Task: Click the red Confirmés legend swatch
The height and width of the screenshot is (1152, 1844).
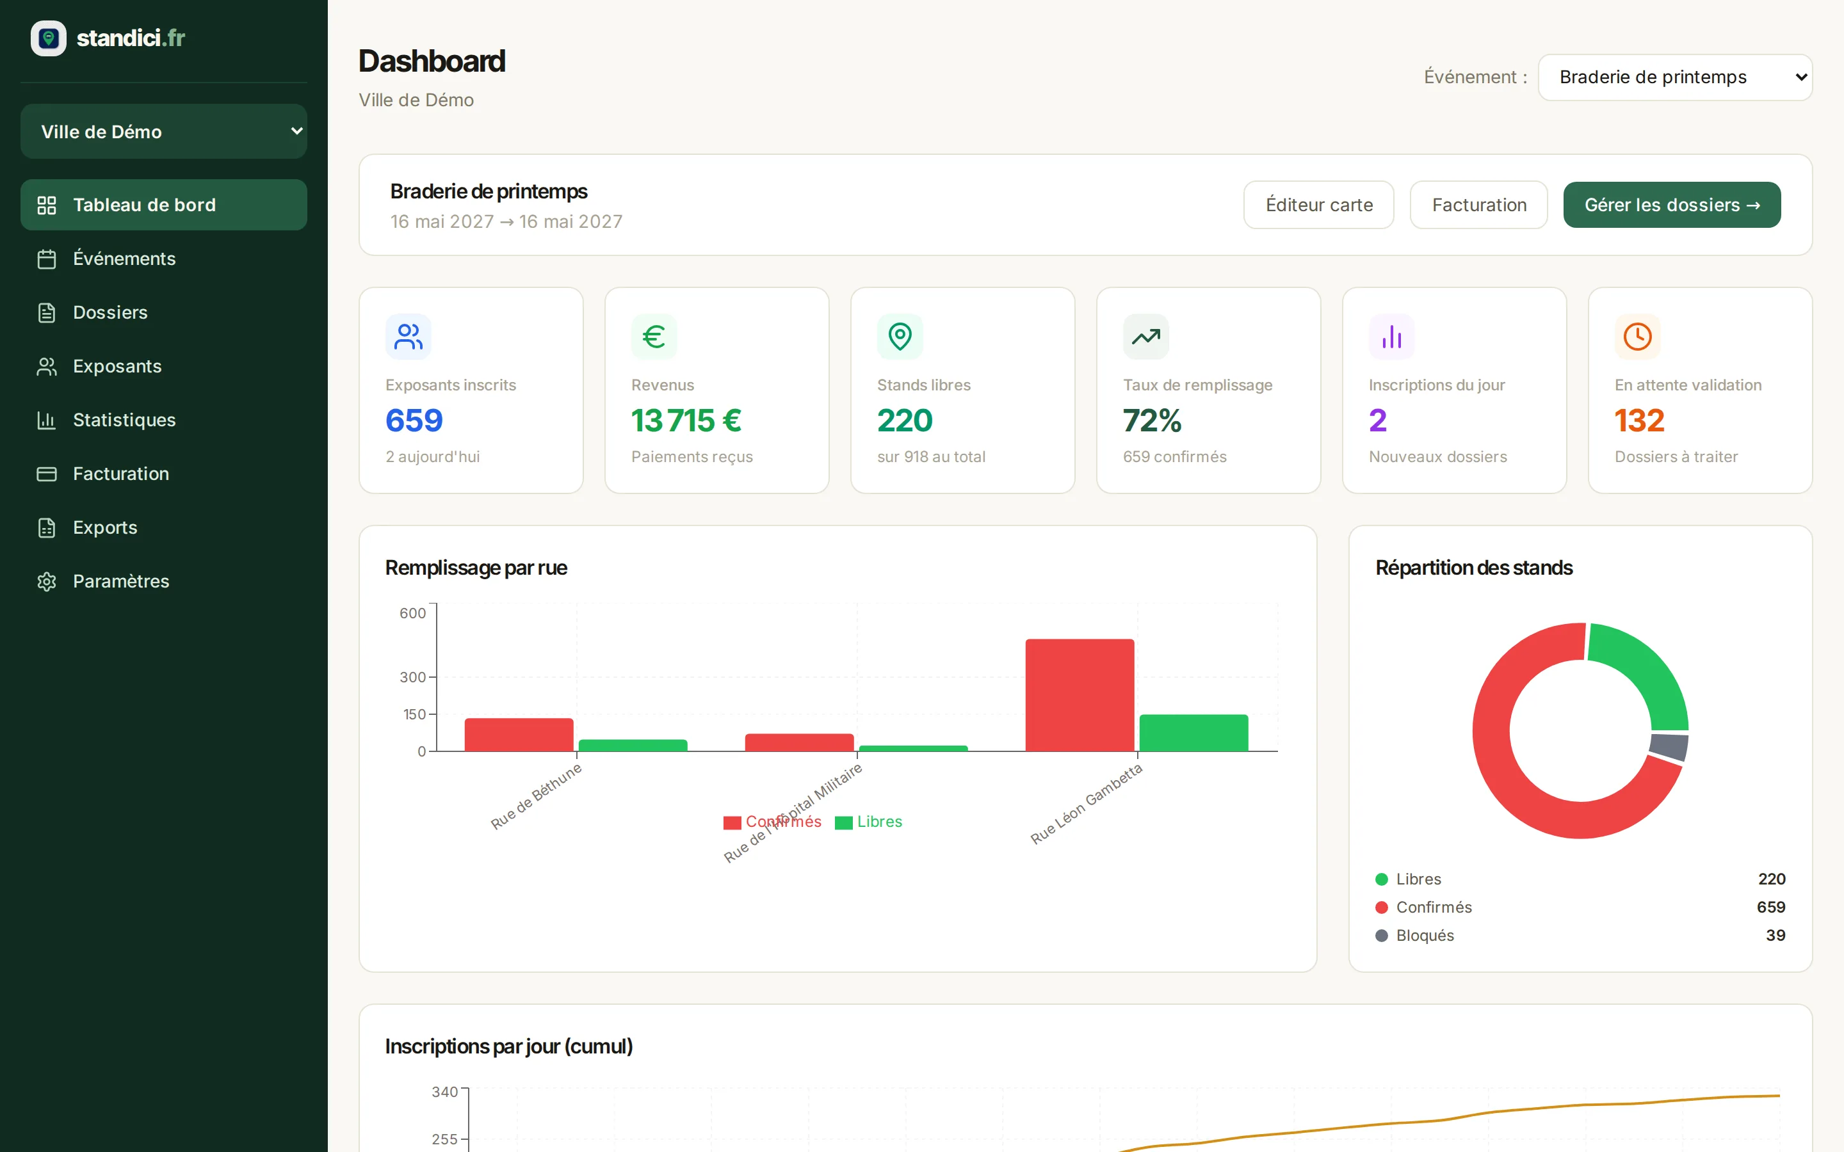Action: (732, 823)
